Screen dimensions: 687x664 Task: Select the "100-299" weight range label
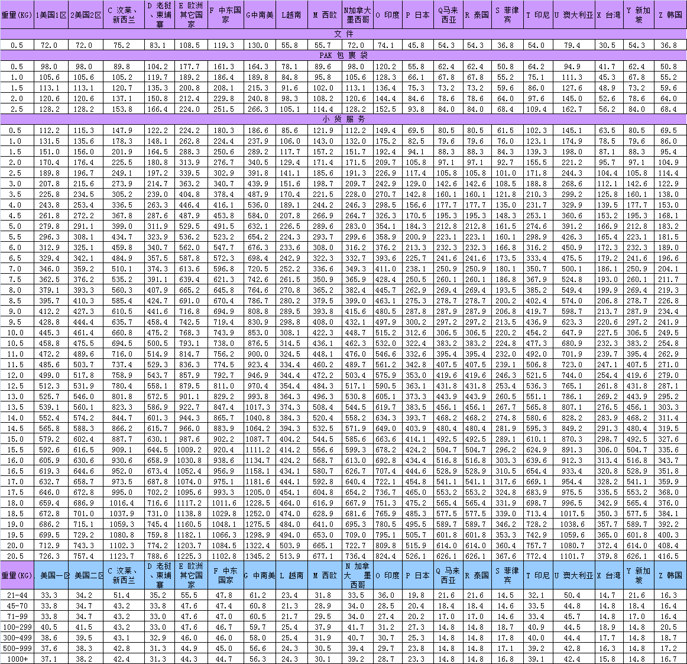17,627
